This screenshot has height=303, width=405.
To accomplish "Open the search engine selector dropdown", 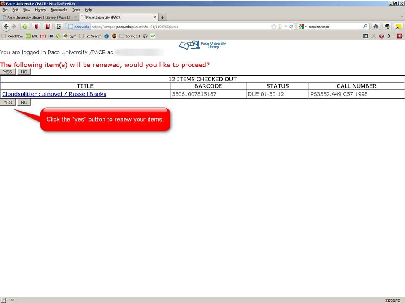I will pos(302,26).
